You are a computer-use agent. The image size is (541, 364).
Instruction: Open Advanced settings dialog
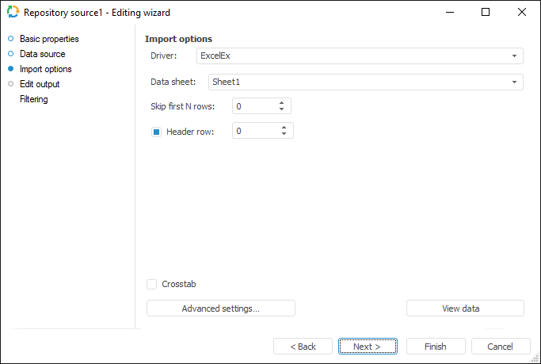pyautogui.click(x=220, y=308)
